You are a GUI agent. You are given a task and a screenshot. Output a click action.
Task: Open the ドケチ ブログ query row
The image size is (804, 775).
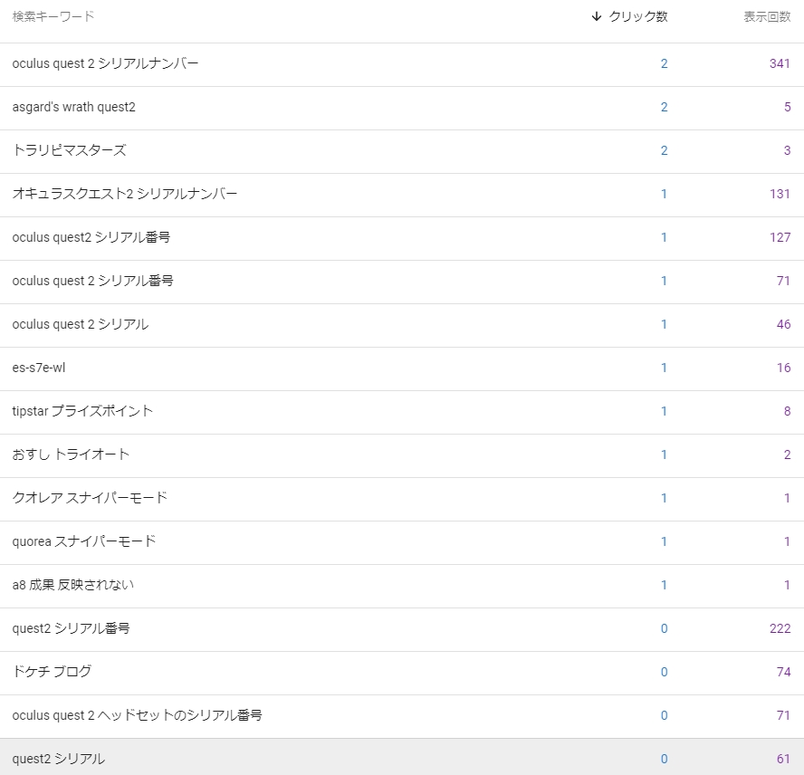402,673
